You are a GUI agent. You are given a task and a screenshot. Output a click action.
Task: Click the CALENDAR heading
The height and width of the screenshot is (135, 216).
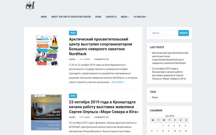click(x=156, y=110)
